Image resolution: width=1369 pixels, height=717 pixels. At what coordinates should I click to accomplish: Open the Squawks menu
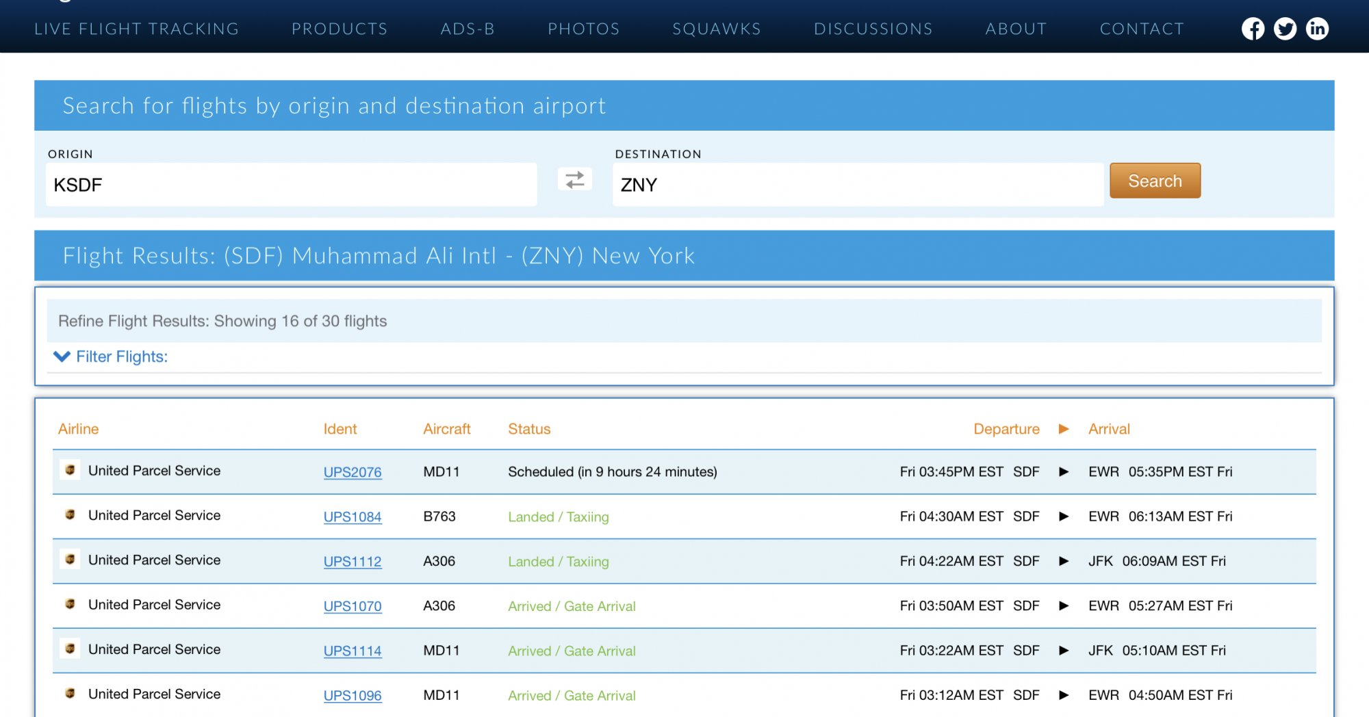pyautogui.click(x=717, y=29)
